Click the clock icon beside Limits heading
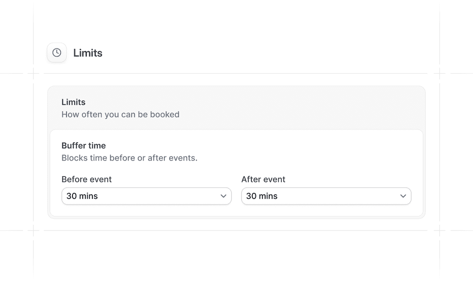Viewport: 473px width, 281px height. (56, 53)
